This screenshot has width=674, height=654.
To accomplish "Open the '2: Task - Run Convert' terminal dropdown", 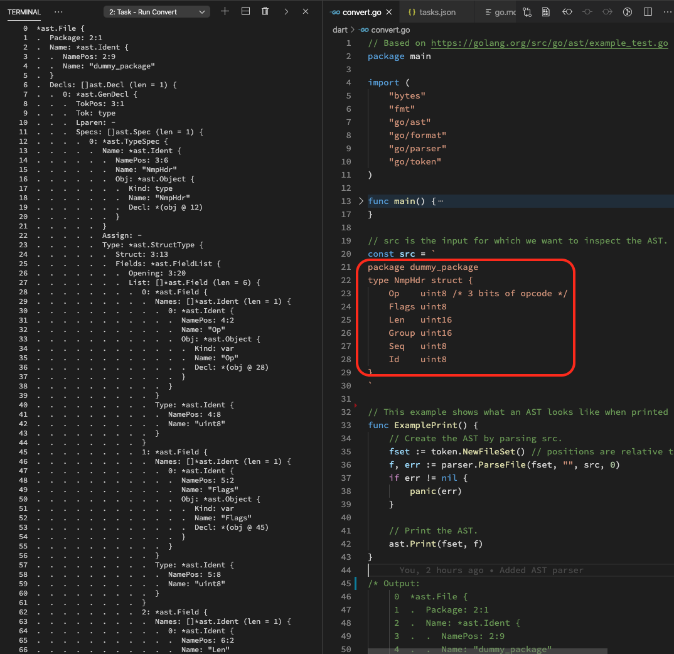I will (x=156, y=12).
